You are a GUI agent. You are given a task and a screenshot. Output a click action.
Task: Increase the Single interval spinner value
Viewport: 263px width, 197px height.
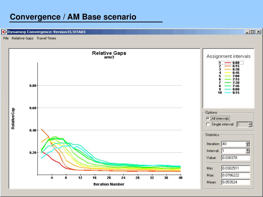250,123
